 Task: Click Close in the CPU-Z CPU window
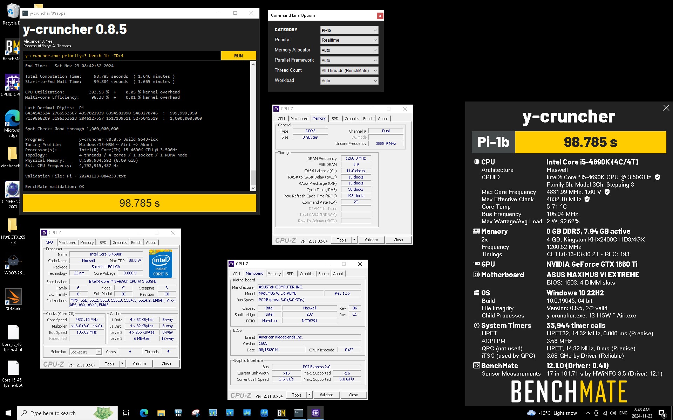[x=166, y=364]
